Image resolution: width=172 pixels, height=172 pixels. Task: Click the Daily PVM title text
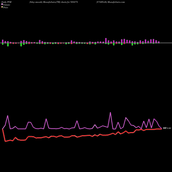pos(7,2)
